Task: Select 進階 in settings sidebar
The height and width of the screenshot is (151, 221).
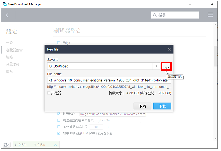Action: (x=9, y=71)
